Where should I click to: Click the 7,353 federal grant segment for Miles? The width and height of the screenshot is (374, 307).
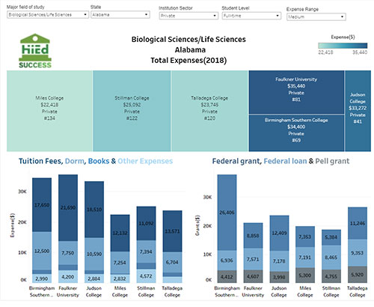click(x=305, y=237)
